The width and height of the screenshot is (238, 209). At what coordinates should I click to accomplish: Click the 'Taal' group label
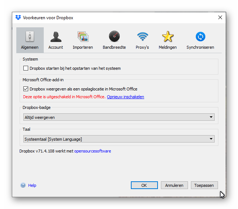(x=26, y=129)
